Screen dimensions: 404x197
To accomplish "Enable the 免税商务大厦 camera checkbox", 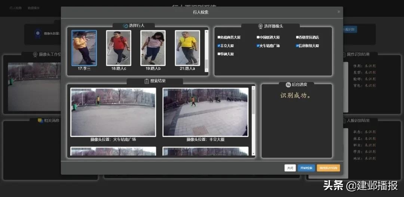I will (219, 37).
